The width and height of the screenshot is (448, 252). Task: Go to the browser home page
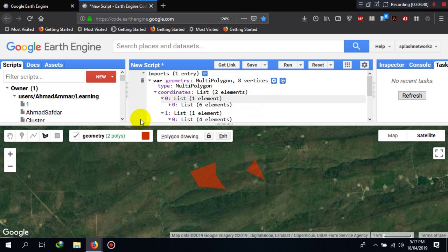41,19
